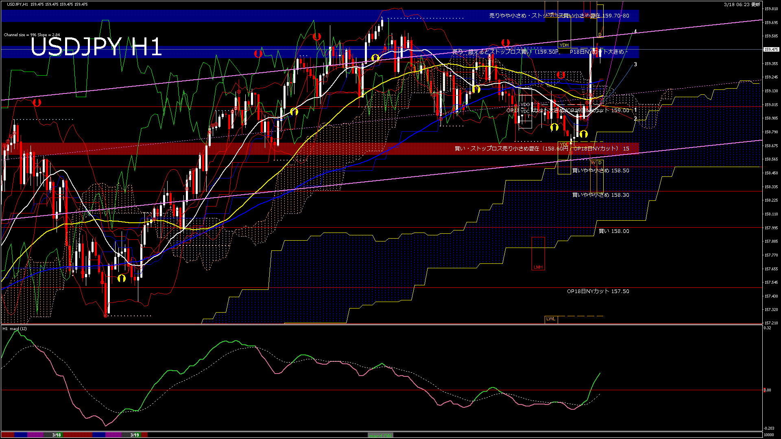Click the H1 macd (12) indicator label
The width and height of the screenshot is (781, 439).
pyautogui.click(x=15, y=328)
